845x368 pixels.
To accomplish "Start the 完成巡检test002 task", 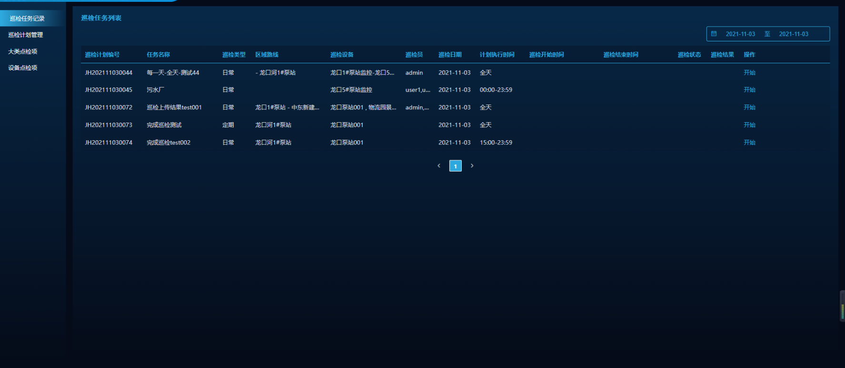I will 749,143.
